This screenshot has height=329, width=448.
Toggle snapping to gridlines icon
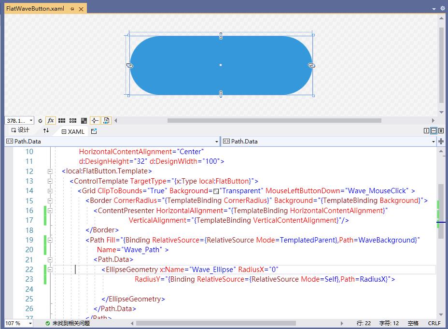click(x=73, y=121)
